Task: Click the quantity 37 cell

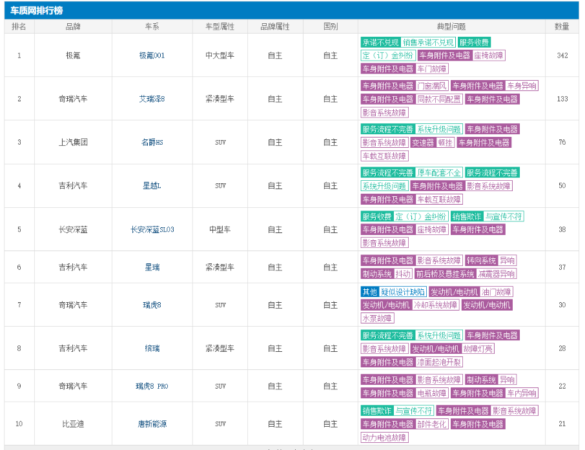Action: pos(562,267)
